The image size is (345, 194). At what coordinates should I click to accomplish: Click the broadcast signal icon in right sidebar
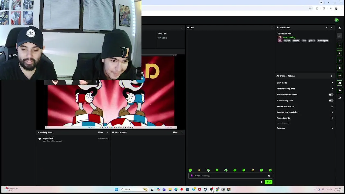pos(340,75)
